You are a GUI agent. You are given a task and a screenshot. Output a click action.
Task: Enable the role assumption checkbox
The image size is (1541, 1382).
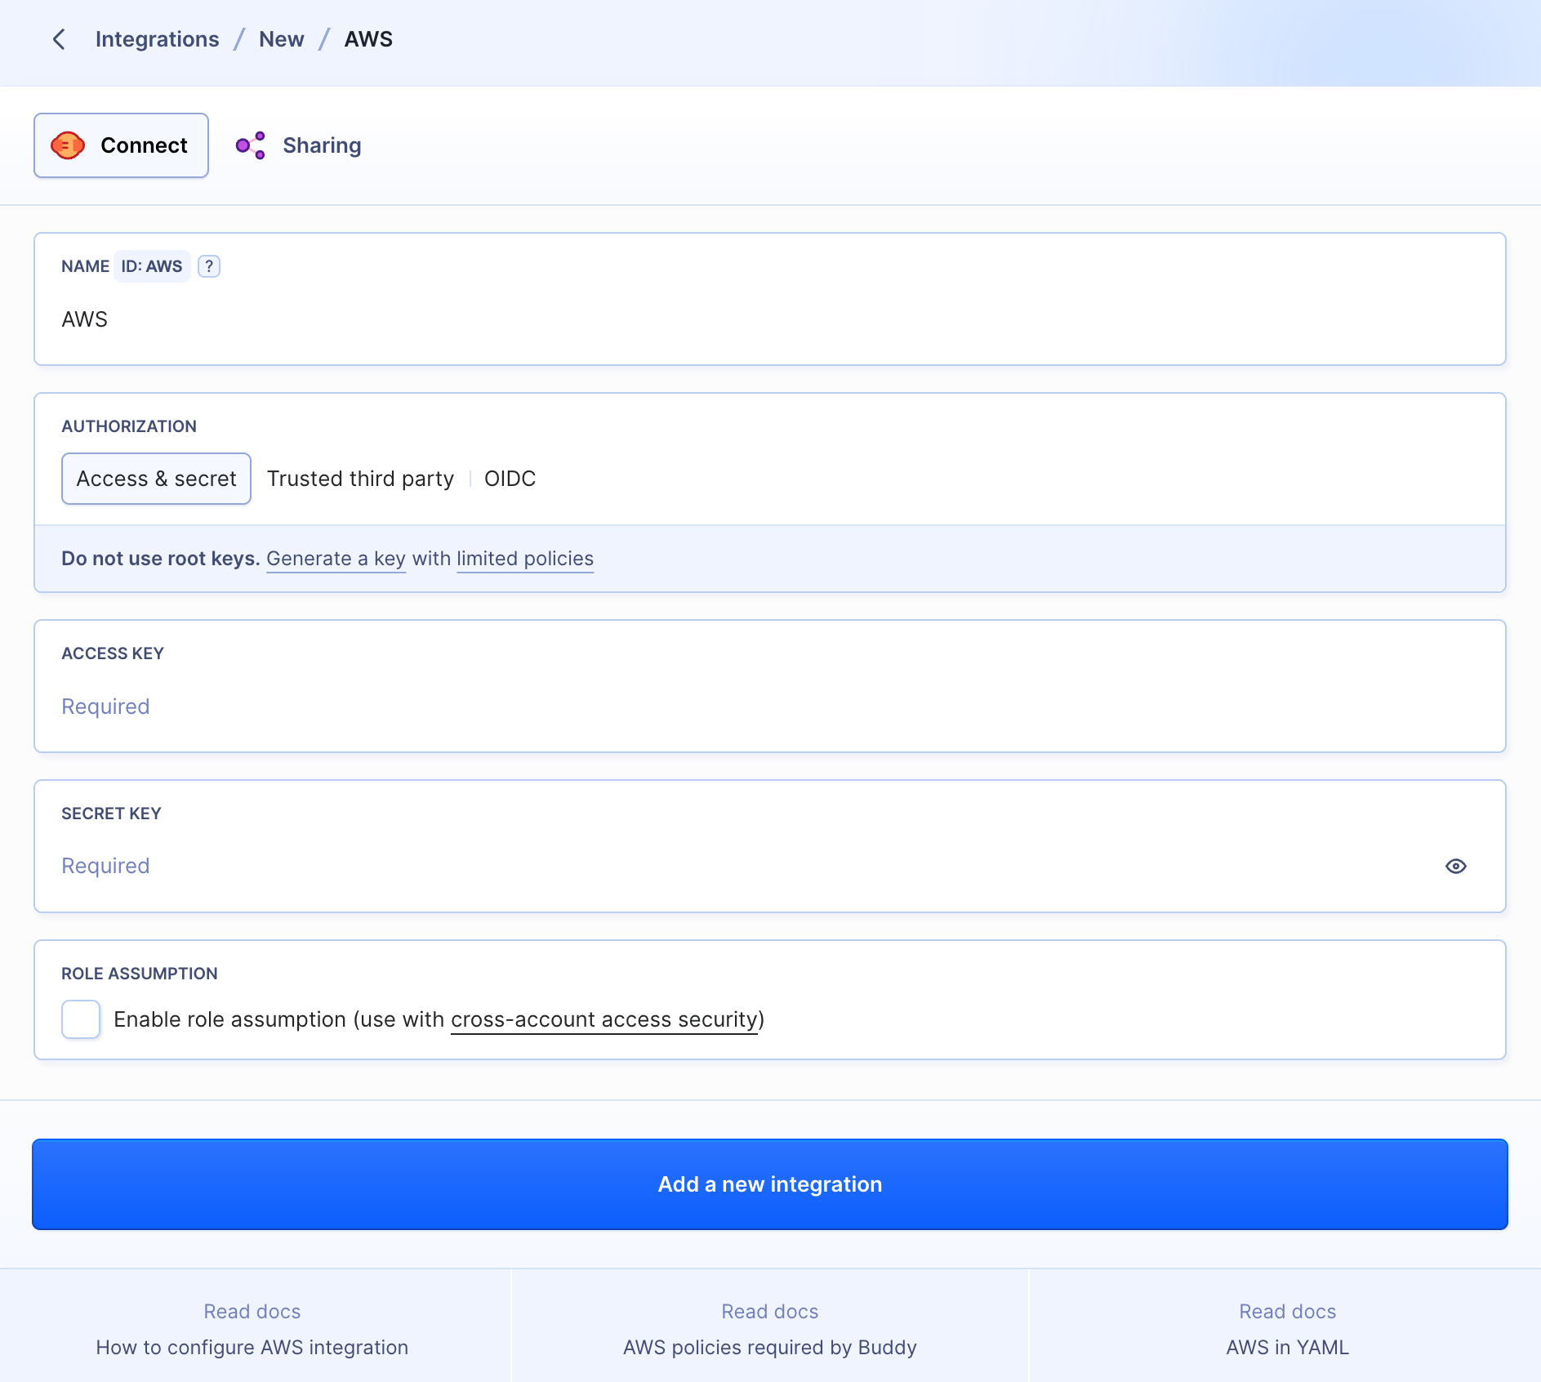[x=81, y=1019]
